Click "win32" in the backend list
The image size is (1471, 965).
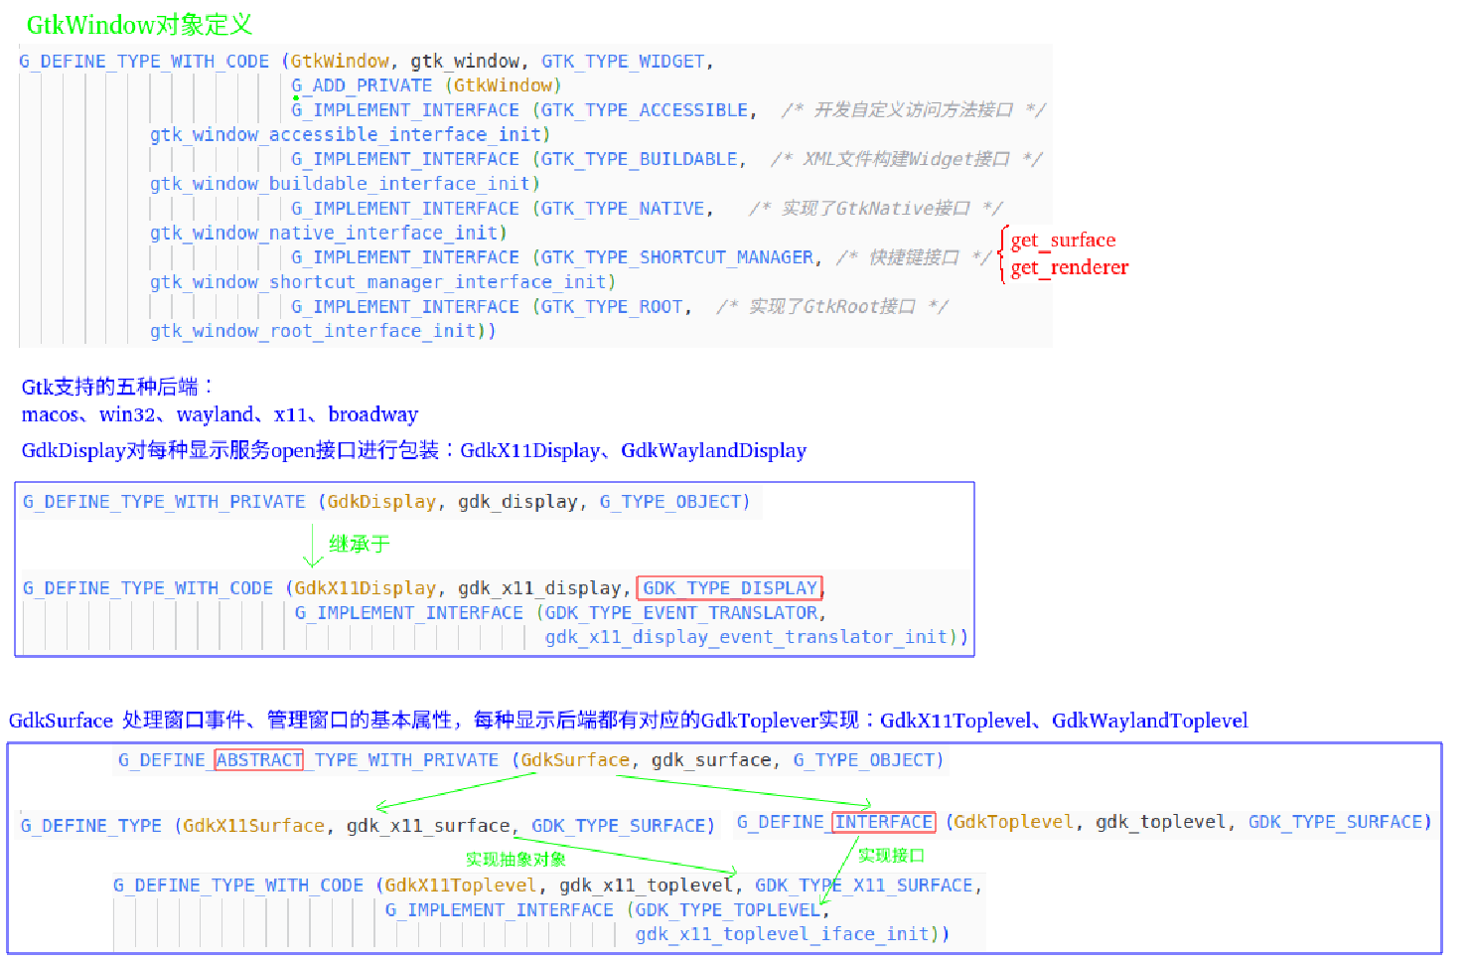click(127, 414)
